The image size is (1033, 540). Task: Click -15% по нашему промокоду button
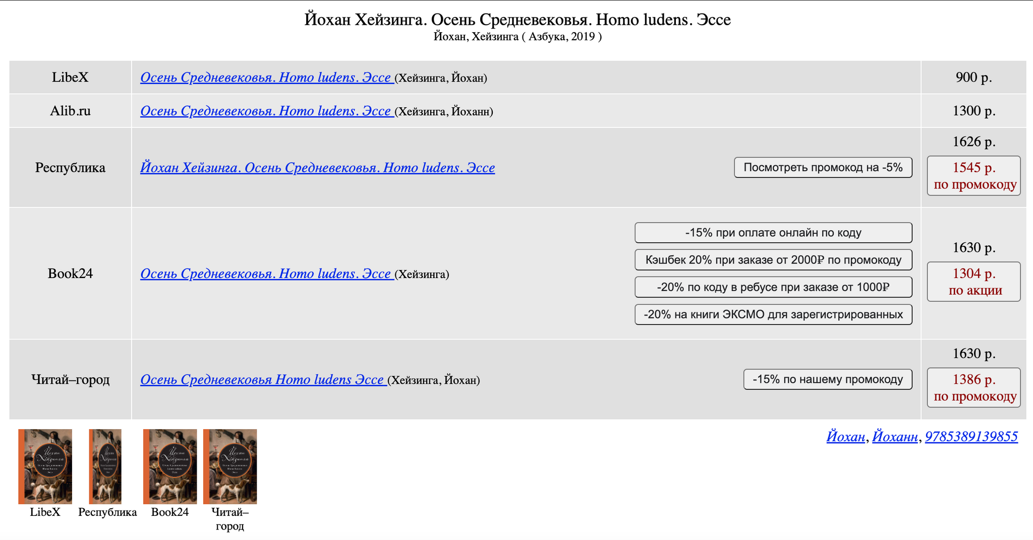coord(828,379)
